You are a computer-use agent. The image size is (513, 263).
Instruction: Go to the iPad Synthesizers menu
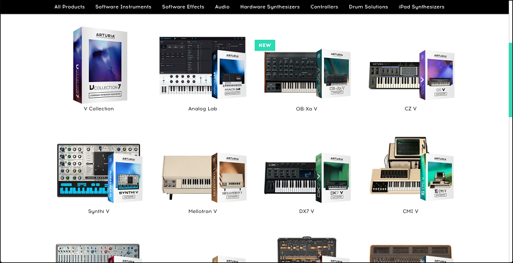(x=421, y=7)
